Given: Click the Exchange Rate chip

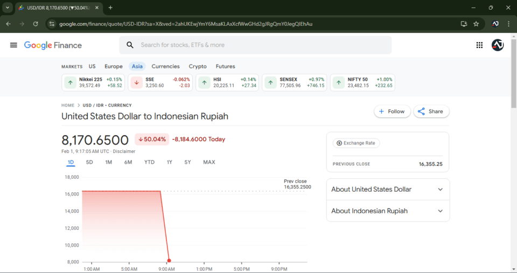Looking at the screenshot, I should pos(356,143).
